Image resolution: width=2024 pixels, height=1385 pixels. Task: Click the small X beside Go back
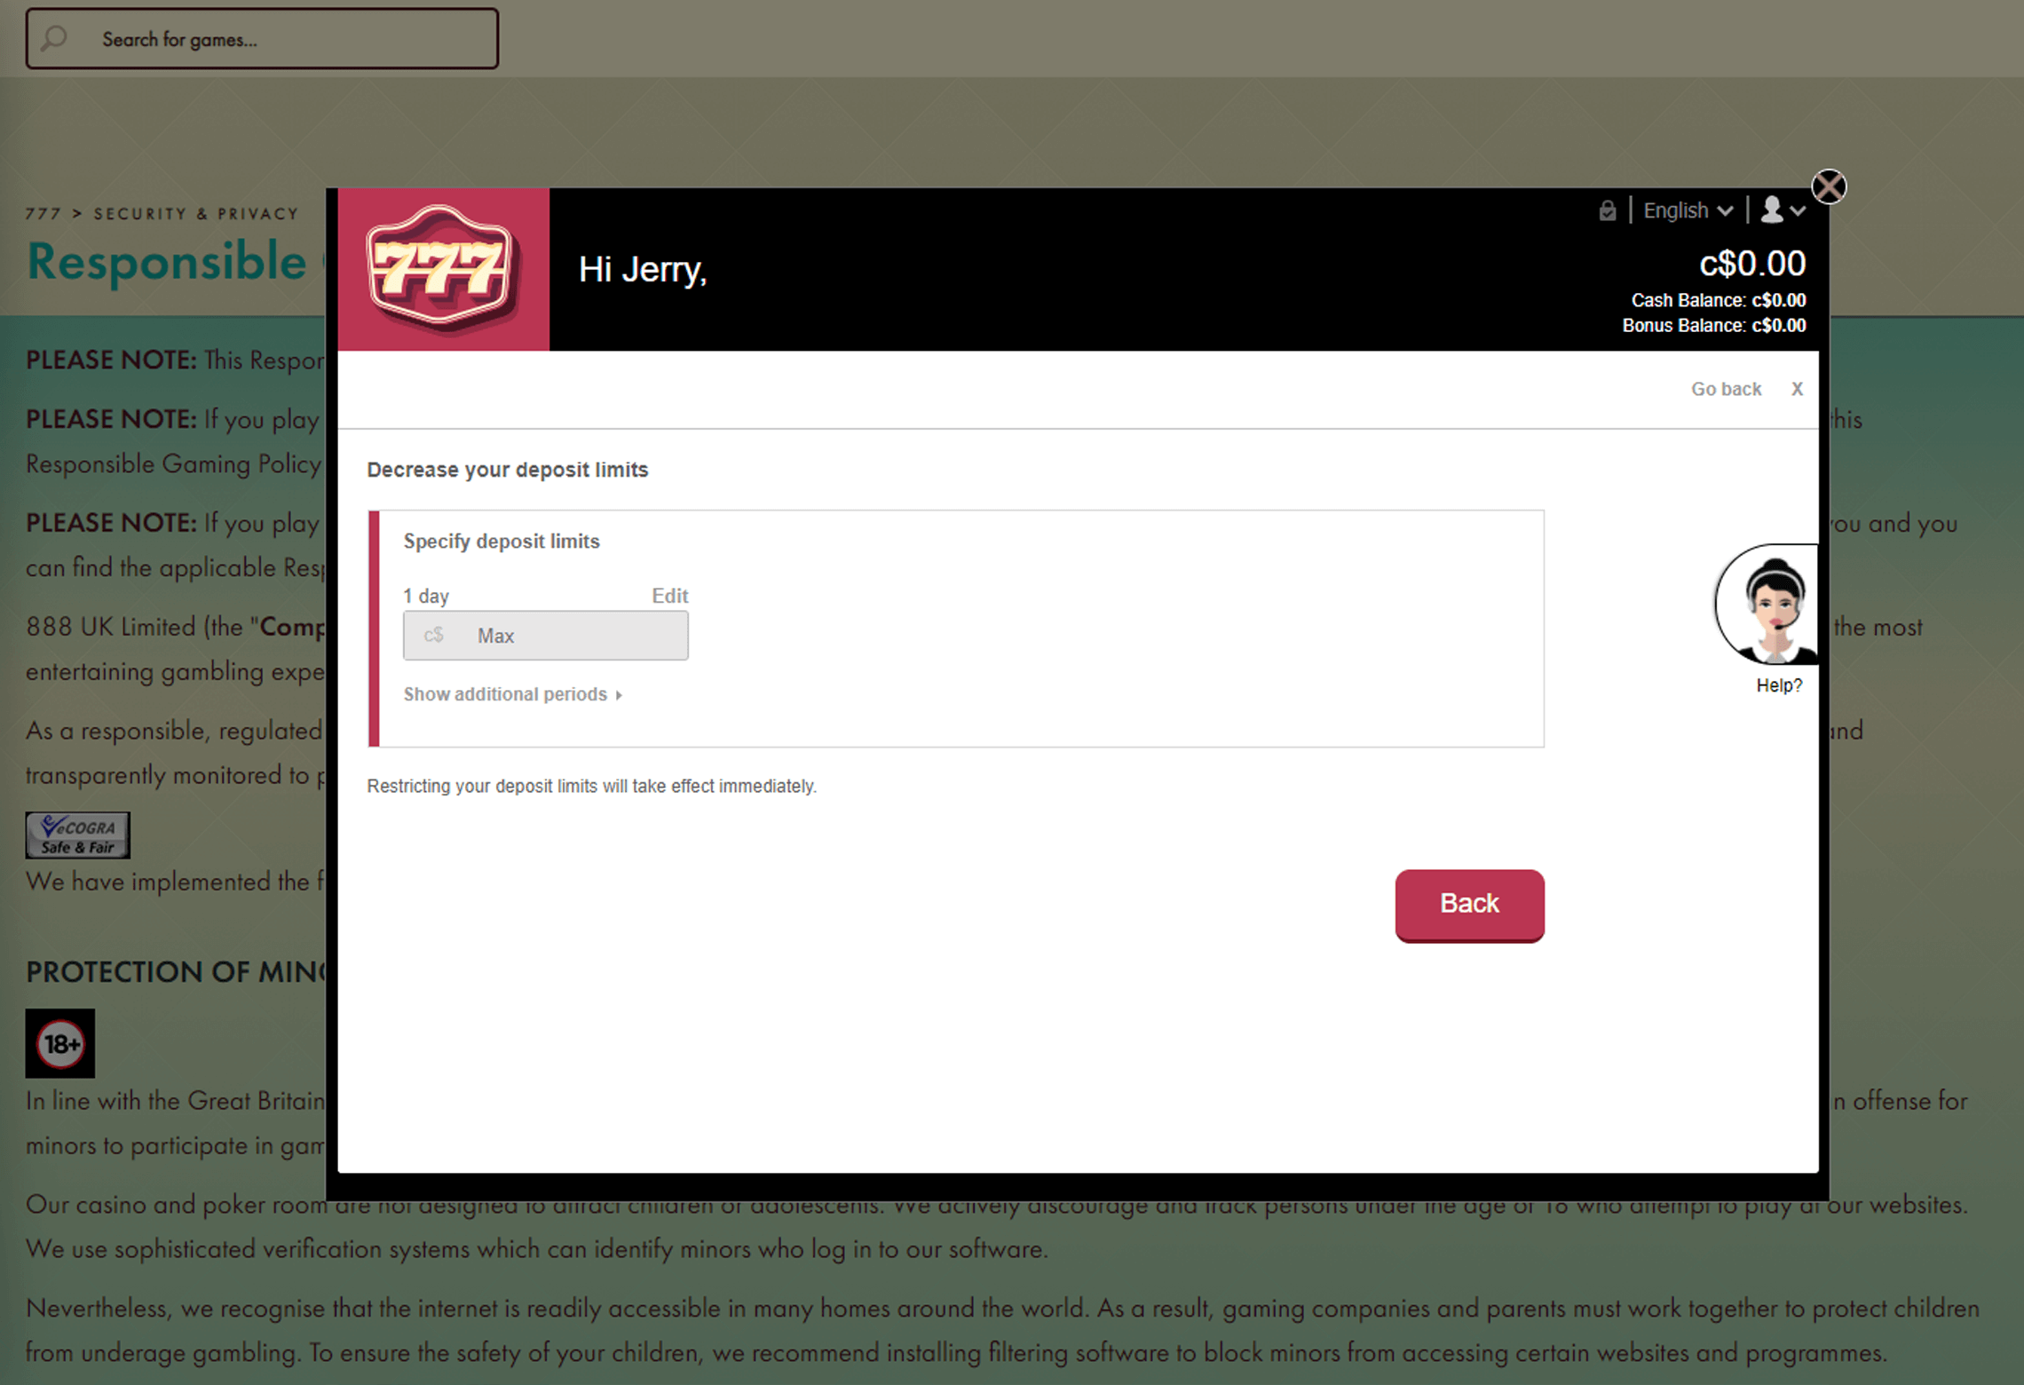(x=1797, y=389)
